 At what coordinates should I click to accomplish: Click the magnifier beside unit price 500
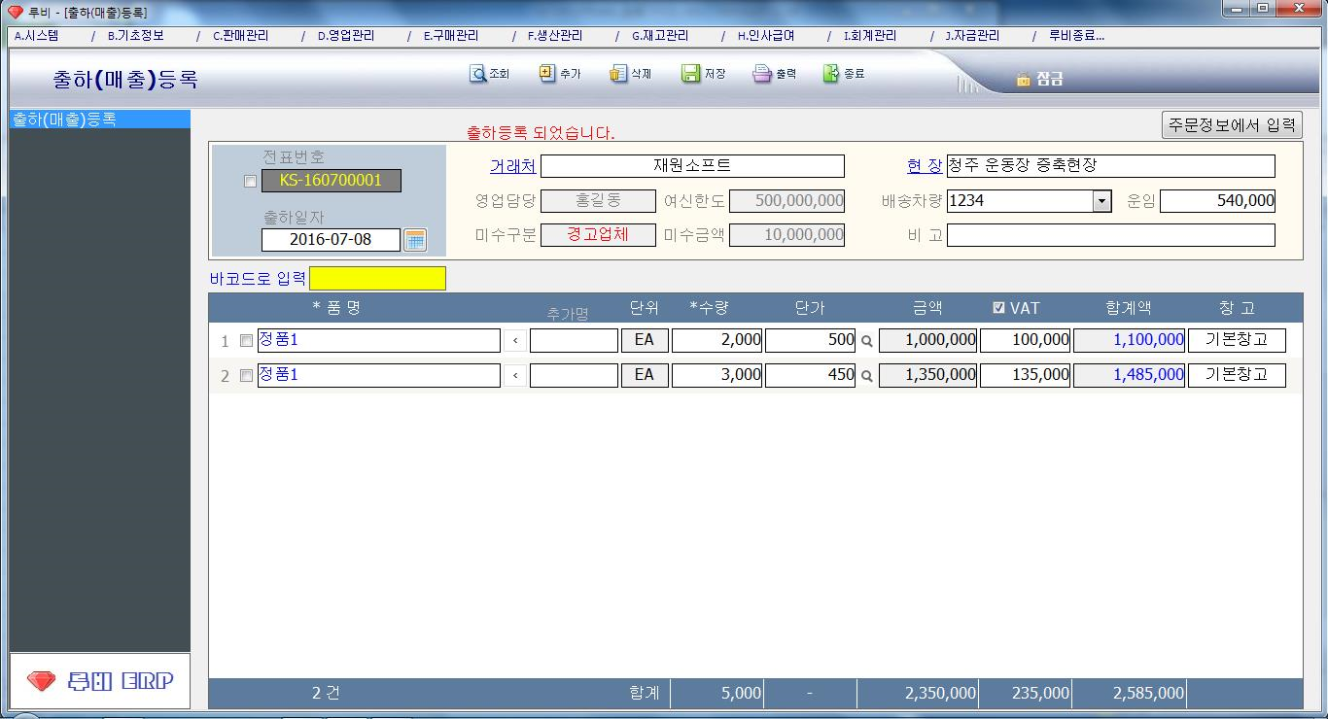(867, 341)
